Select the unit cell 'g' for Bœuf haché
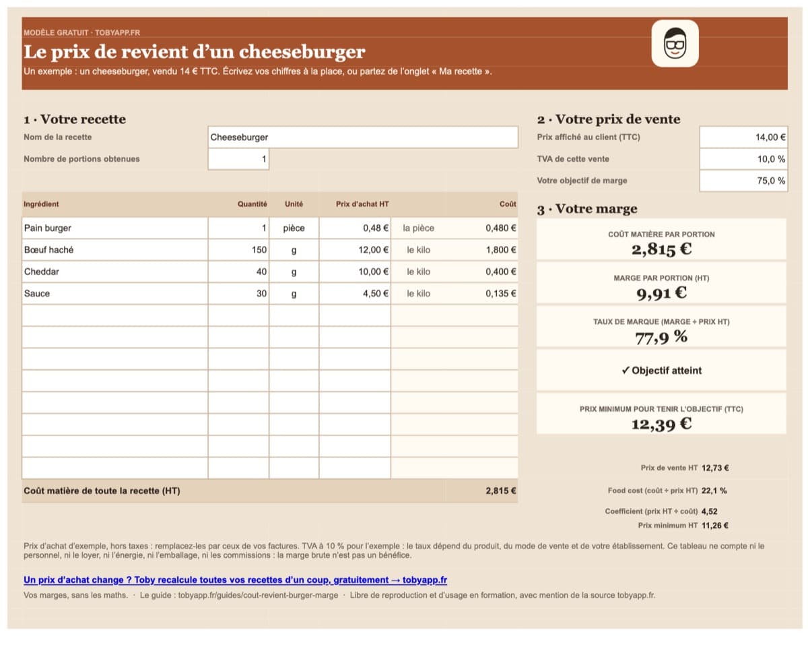The width and height of the screenshot is (808, 657). [294, 250]
